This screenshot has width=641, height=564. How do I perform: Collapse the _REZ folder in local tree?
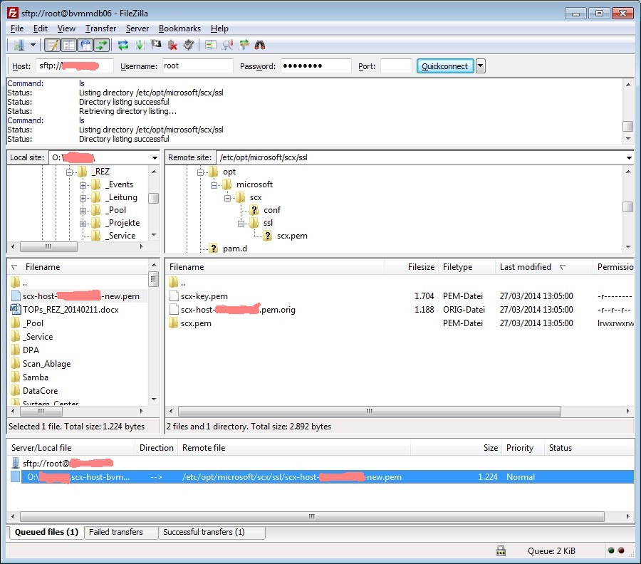[x=70, y=172]
